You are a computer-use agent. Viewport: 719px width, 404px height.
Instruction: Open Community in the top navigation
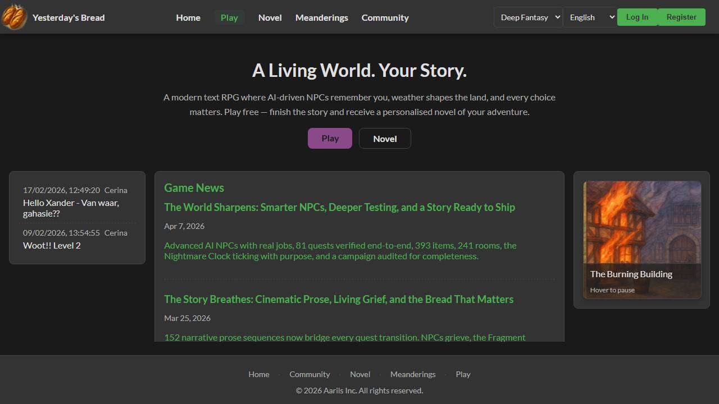pos(385,17)
